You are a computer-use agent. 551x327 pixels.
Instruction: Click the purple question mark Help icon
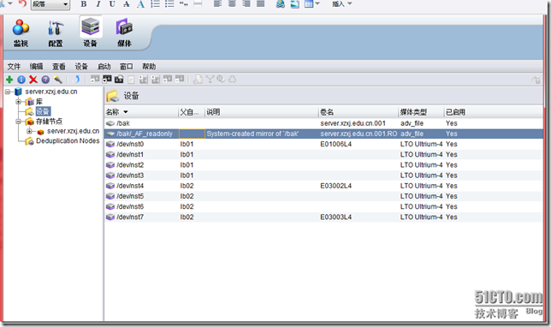[x=45, y=80]
